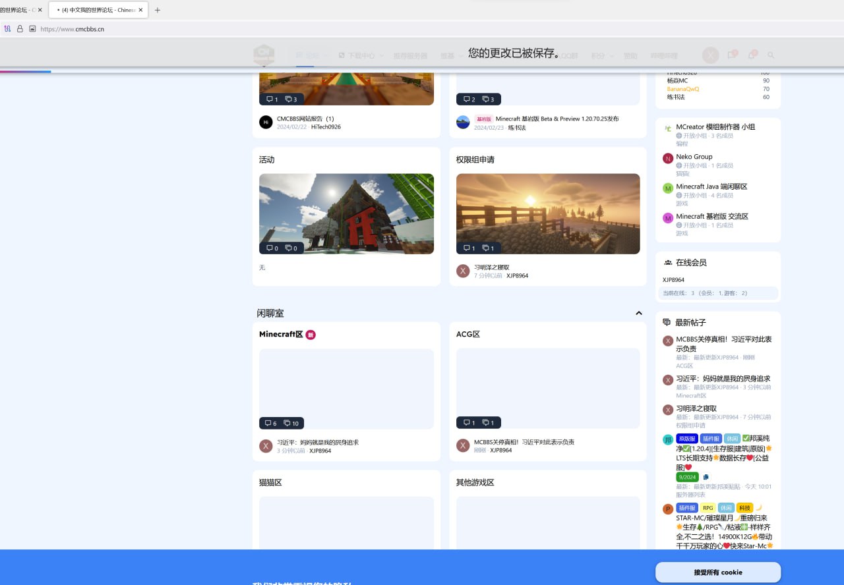
Task: Open the Minecraft 基岩版 交流区 group
Action: tap(712, 216)
